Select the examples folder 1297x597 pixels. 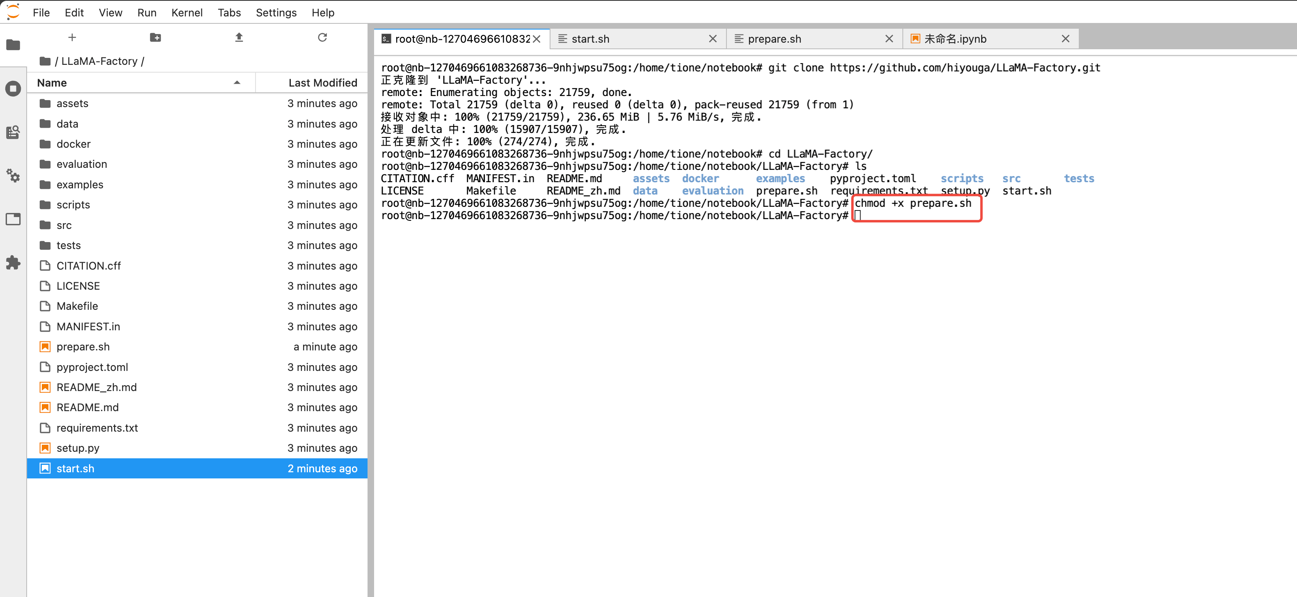pos(197,184)
